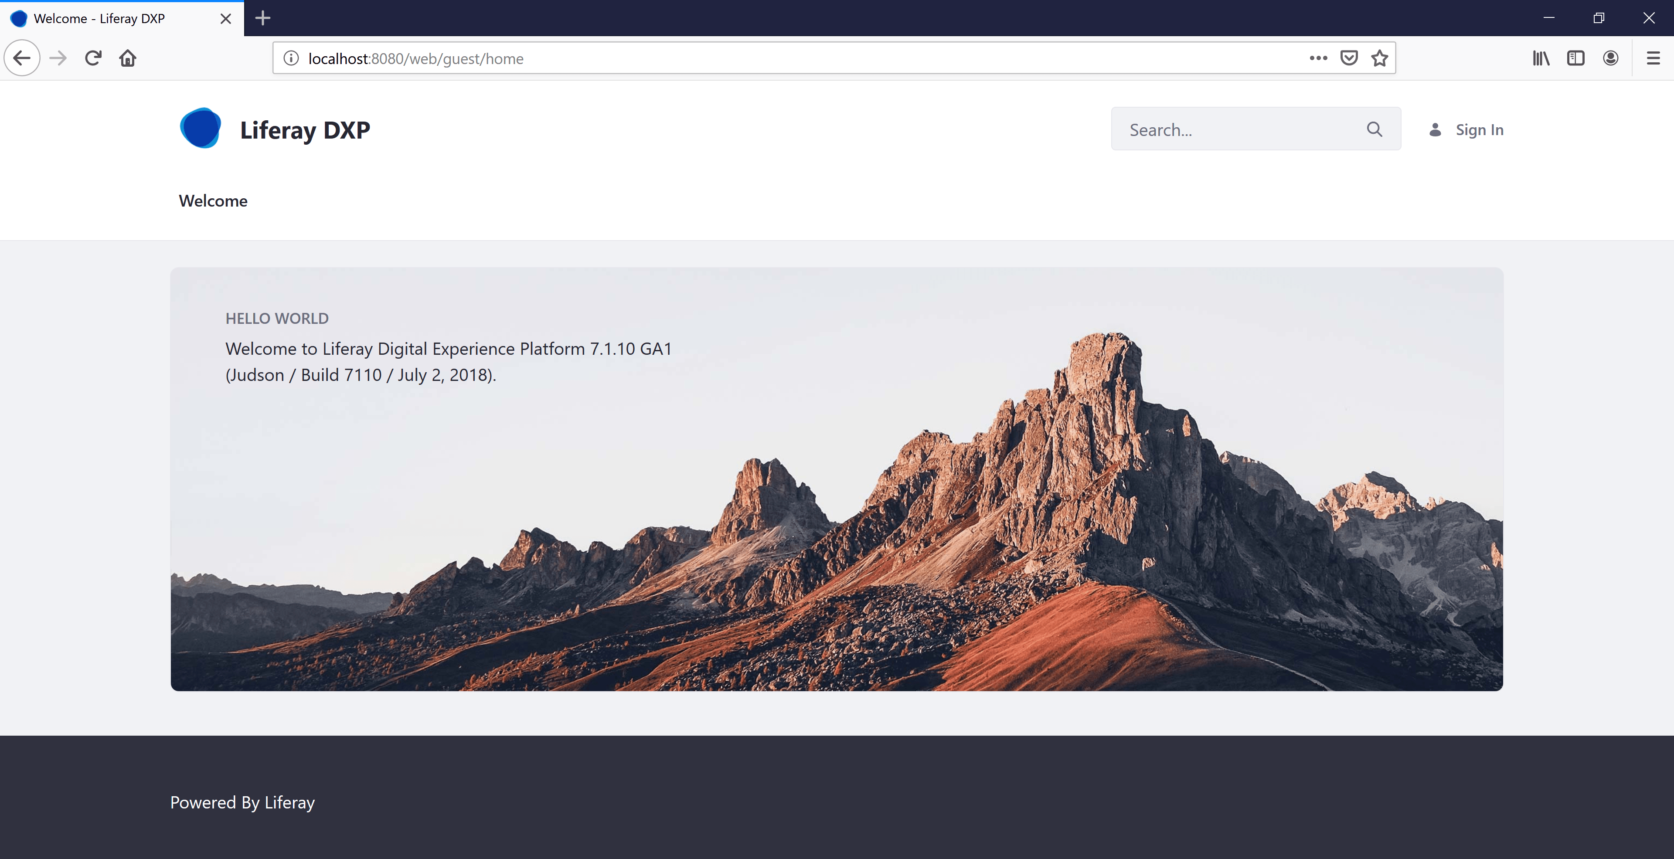Open the browser home page icon
The width and height of the screenshot is (1674, 859).
tap(128, 58)
